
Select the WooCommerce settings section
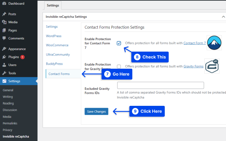(57, 45)
